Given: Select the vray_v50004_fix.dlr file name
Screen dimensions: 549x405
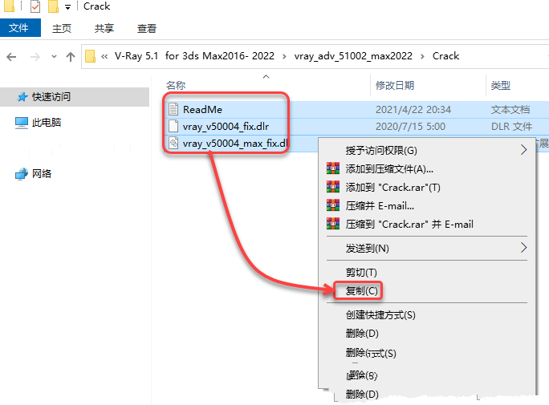Looking at the screenshot, I should click(226, 126).
